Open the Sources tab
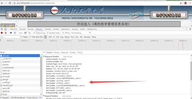 (31, 29)
